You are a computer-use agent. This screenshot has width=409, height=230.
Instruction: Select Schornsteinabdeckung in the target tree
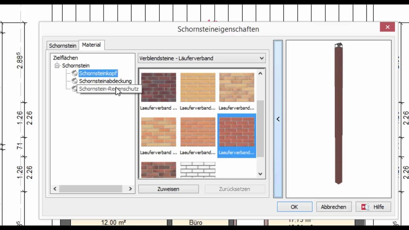click(x=105, y=81)
